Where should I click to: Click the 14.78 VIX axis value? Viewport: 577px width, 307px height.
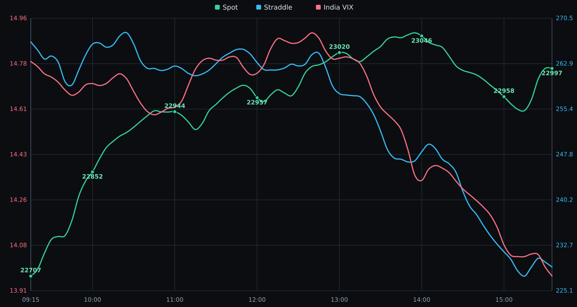point(18,63)
